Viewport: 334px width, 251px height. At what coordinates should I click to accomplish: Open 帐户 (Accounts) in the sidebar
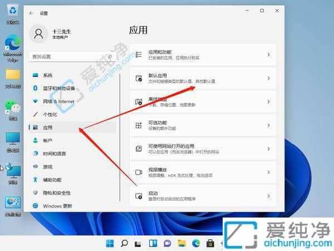[x=72, y=141]
